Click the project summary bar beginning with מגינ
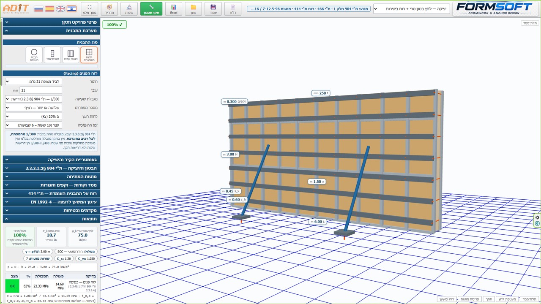This screenshot has height=304, width=541. click(308, 8)
